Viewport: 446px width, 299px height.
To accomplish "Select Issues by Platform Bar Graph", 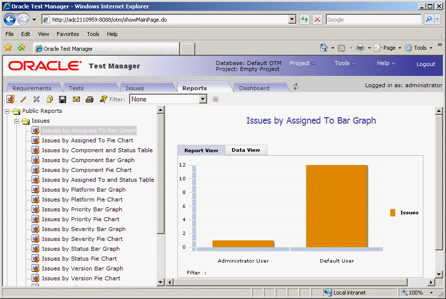I will [84, 190].
